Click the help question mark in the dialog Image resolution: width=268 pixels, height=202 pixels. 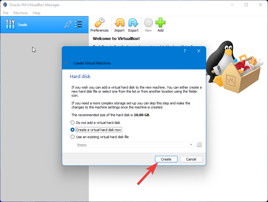[x=184, y=51]
